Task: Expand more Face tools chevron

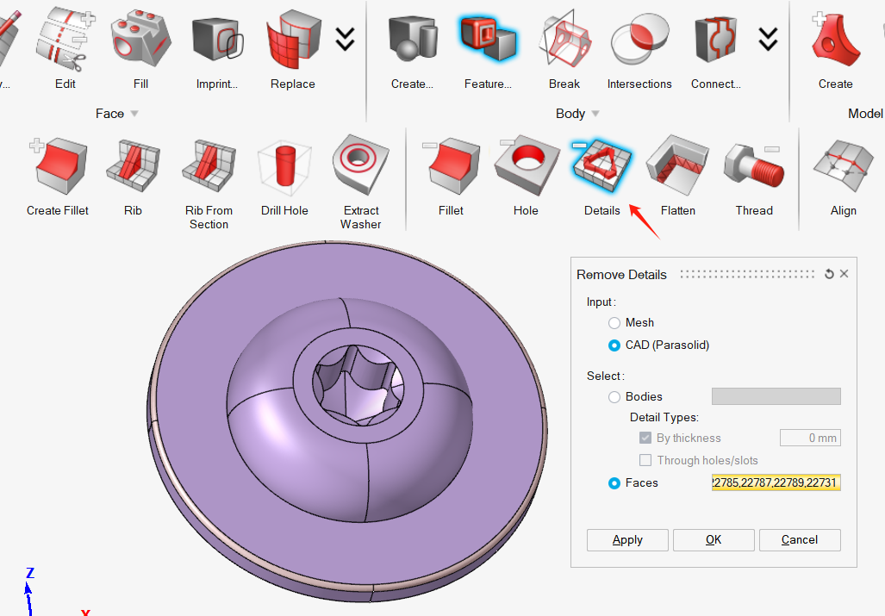Action: coord(345,39)
